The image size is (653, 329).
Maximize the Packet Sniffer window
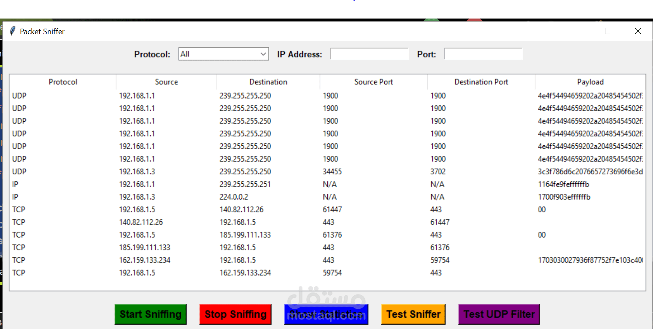608,31
